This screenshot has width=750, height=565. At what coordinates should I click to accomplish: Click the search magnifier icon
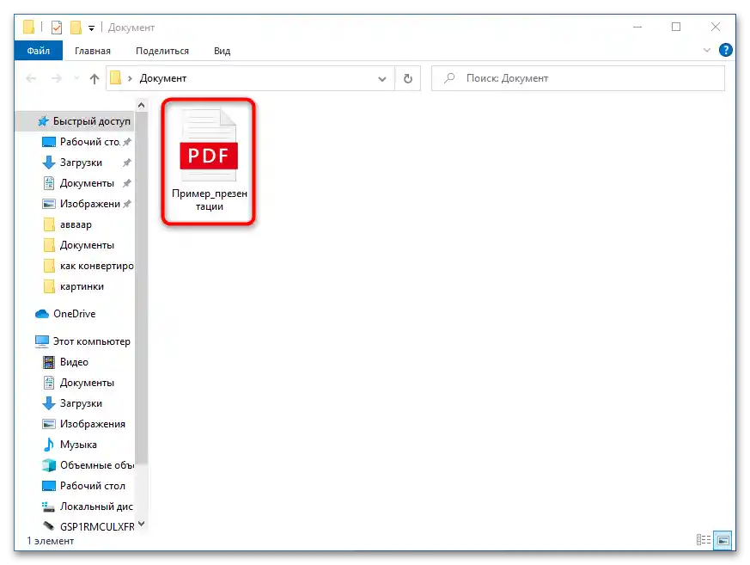tap(449, 78)
